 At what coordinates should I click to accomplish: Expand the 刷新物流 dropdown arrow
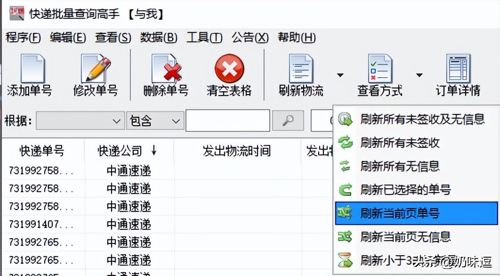[x=340, y=75]
